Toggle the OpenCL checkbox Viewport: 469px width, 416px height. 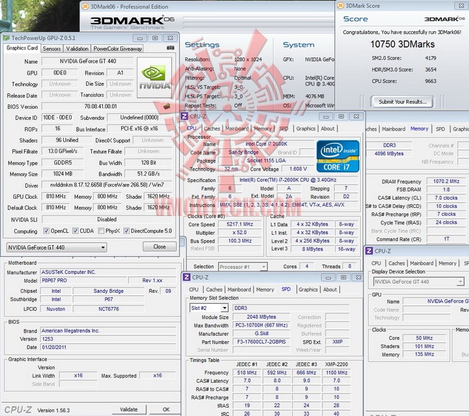[x=46, y=231]
